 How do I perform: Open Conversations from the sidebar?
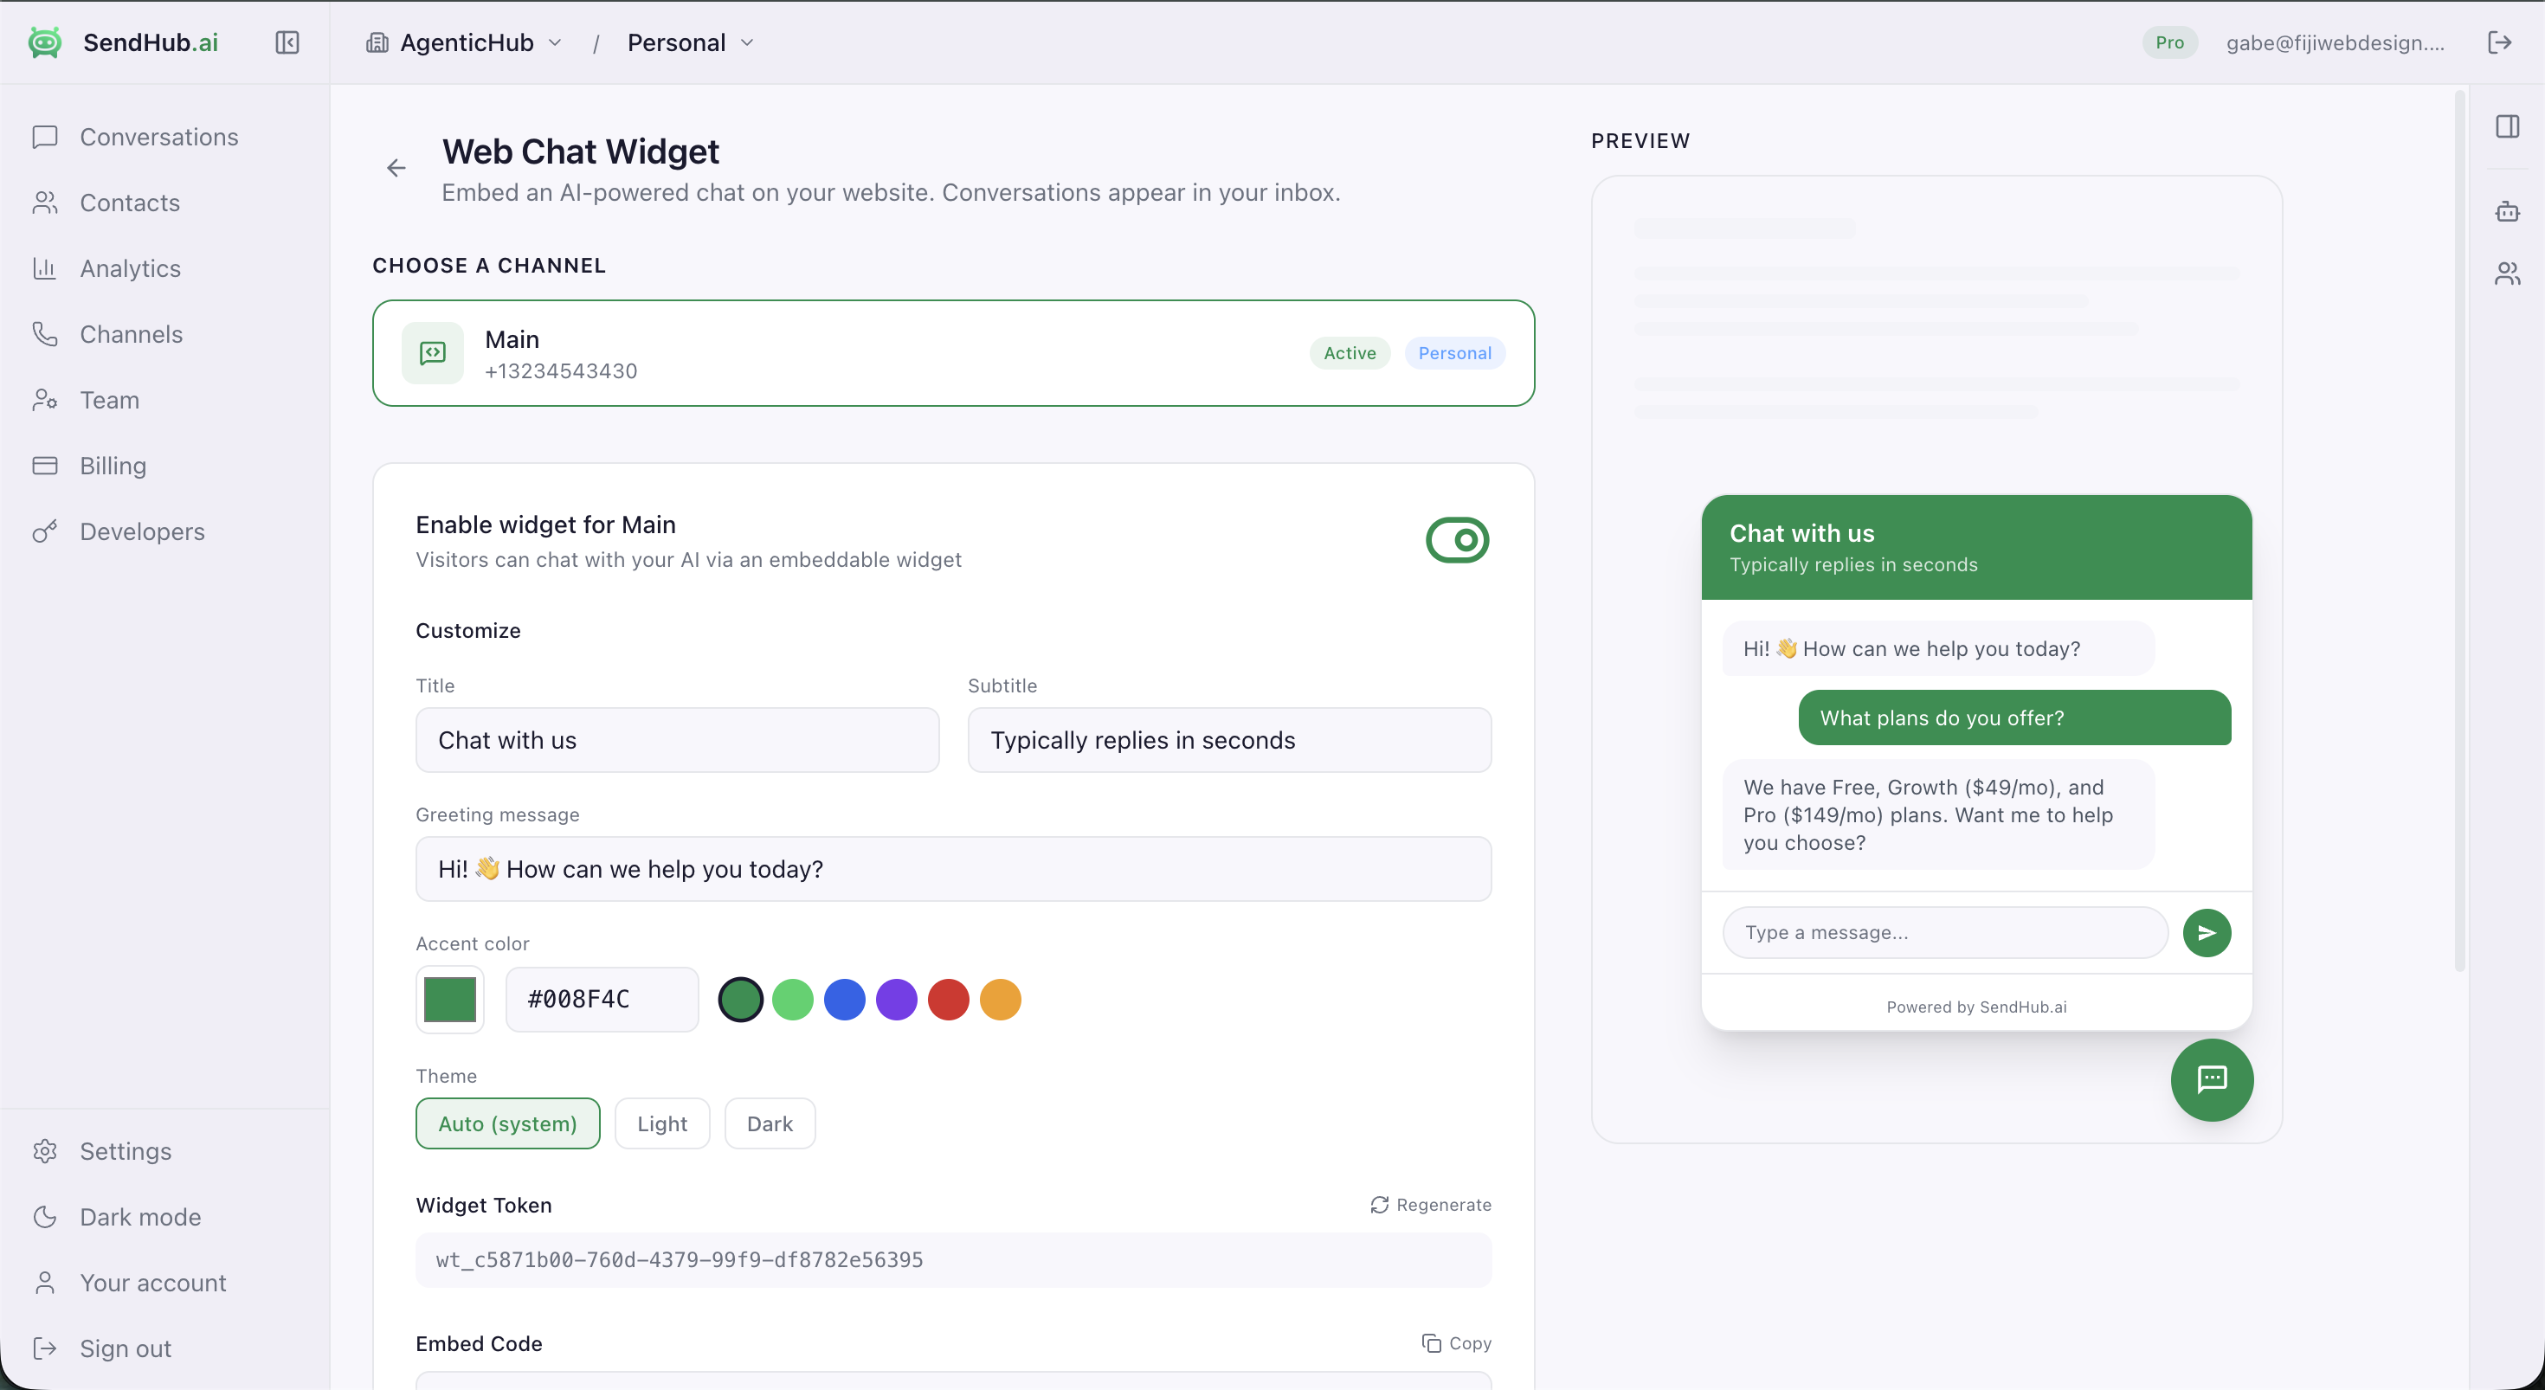[x=159, y=138]
